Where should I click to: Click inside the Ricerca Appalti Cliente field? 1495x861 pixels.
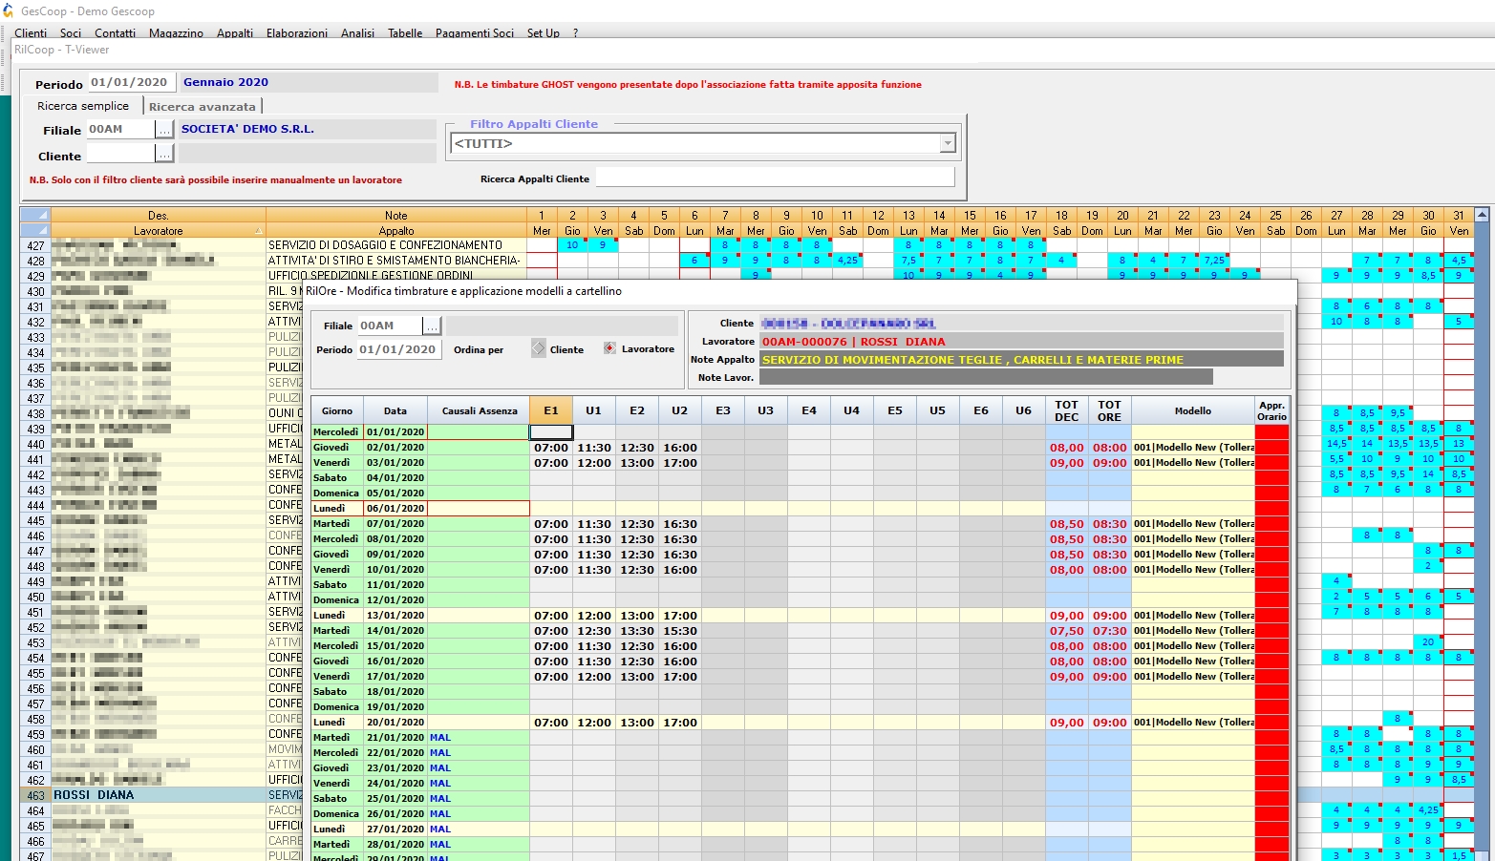[774, 177]
